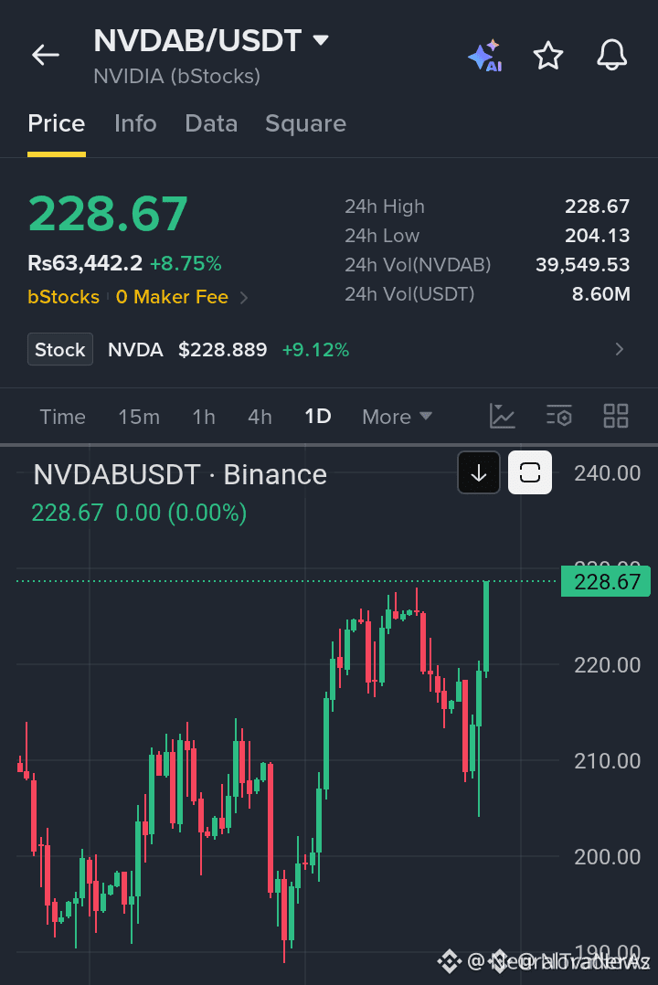
Task: Open the chart settings icon
Action: pyautogui.click(x=558, y=416)
